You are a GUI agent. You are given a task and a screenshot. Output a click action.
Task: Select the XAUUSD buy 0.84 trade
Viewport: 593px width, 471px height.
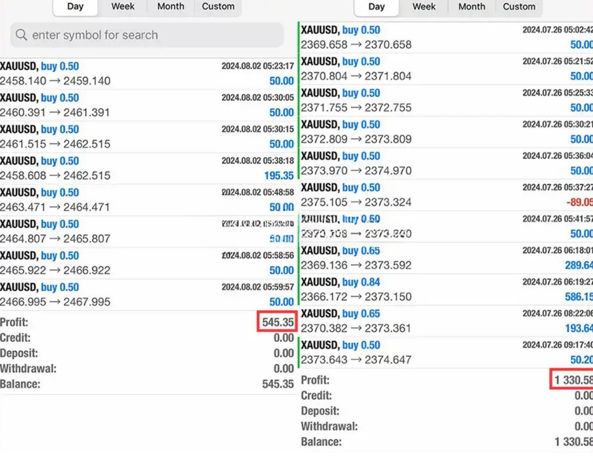pyautogui.click(x=445, y=289)
